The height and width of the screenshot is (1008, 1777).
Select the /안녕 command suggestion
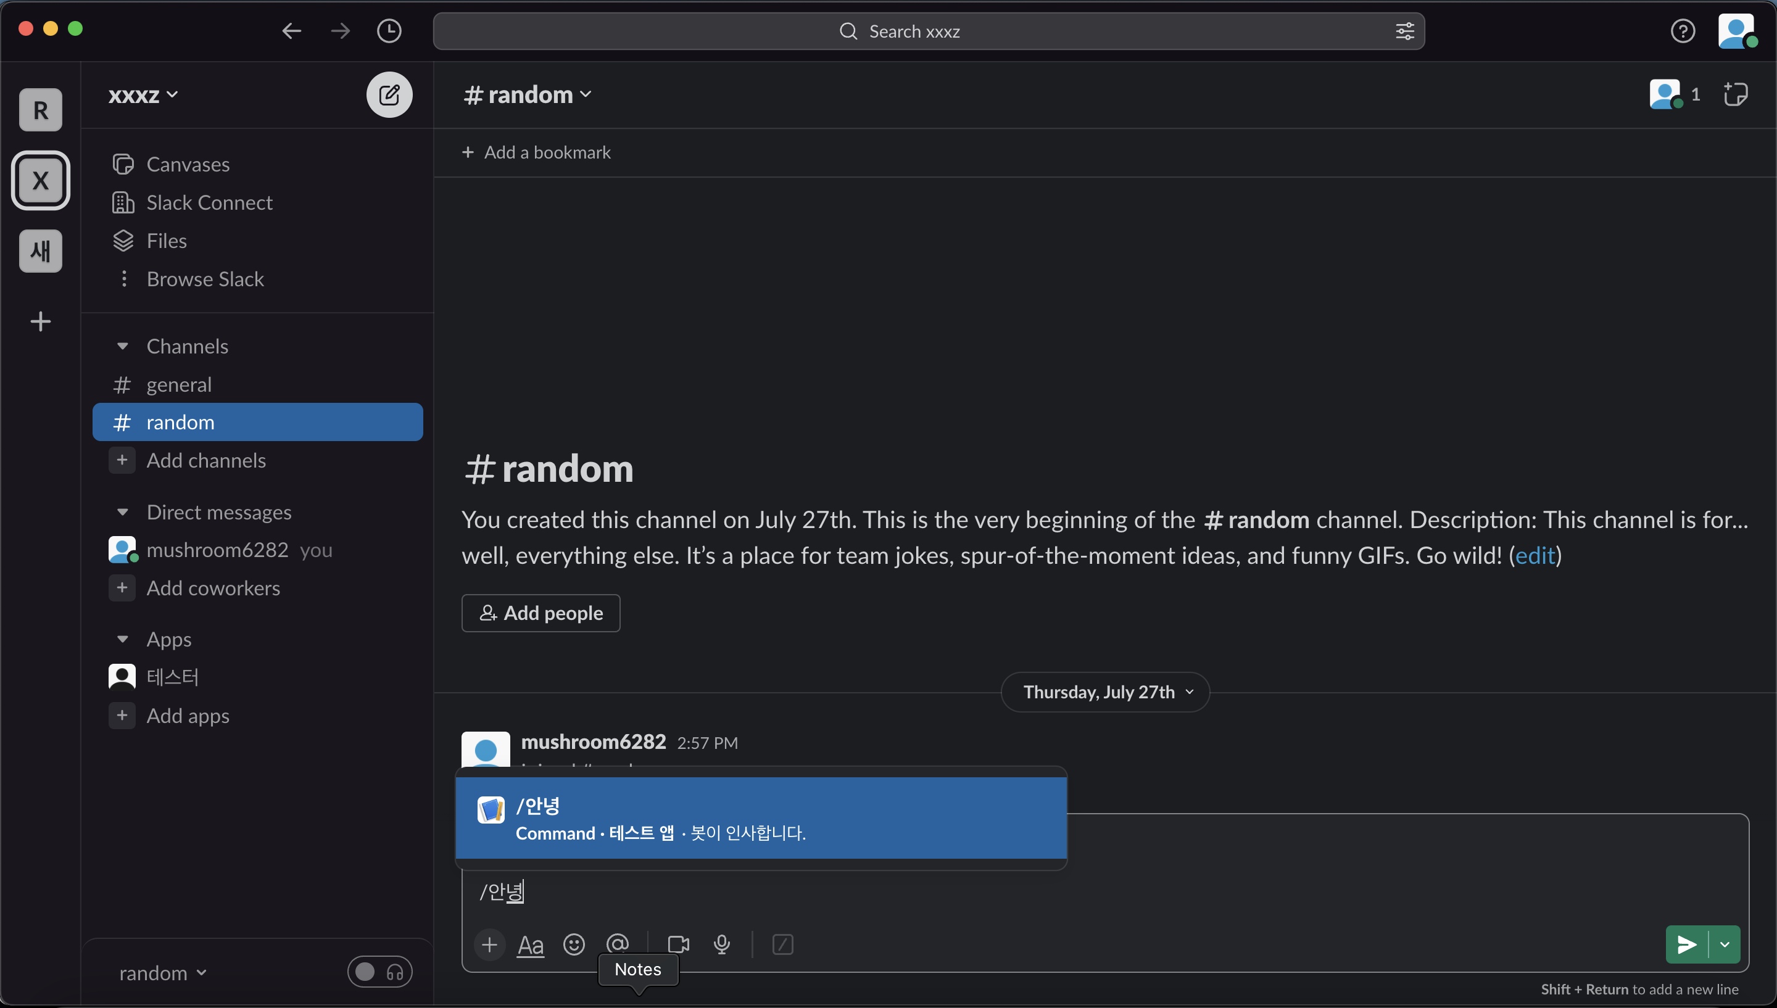point(760,817)
